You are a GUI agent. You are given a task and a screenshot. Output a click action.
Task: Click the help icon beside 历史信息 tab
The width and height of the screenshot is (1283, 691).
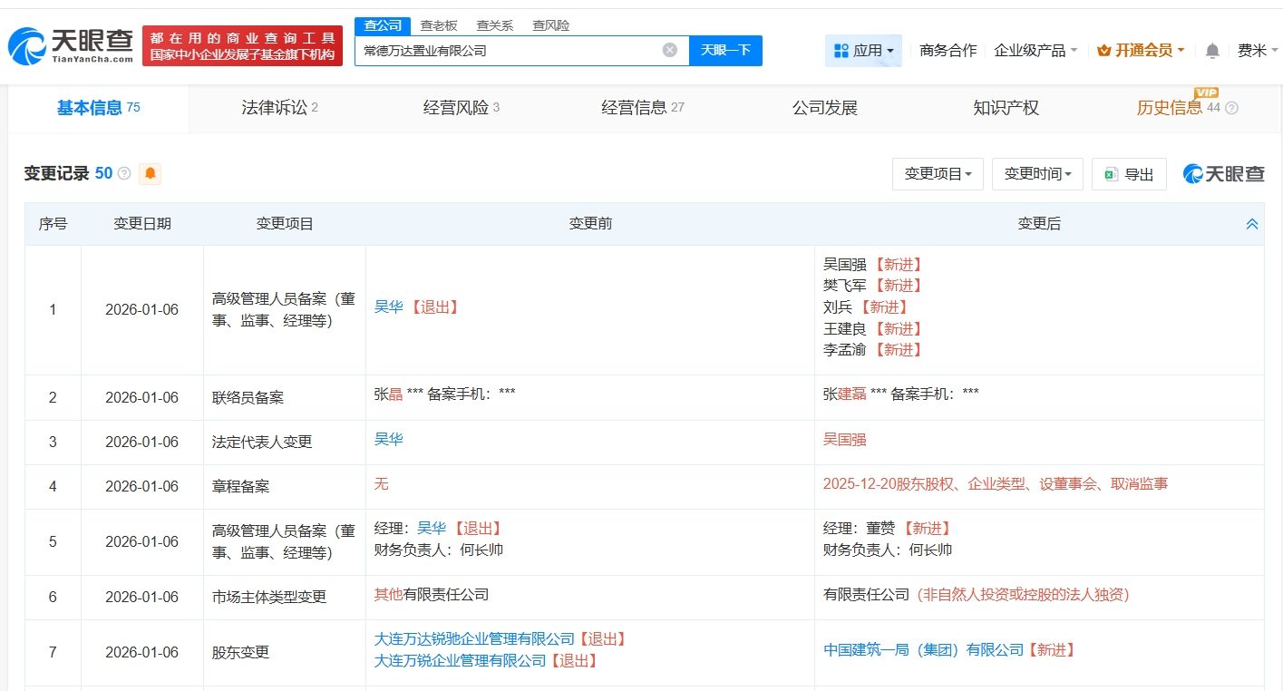[x=1231, y=108]
